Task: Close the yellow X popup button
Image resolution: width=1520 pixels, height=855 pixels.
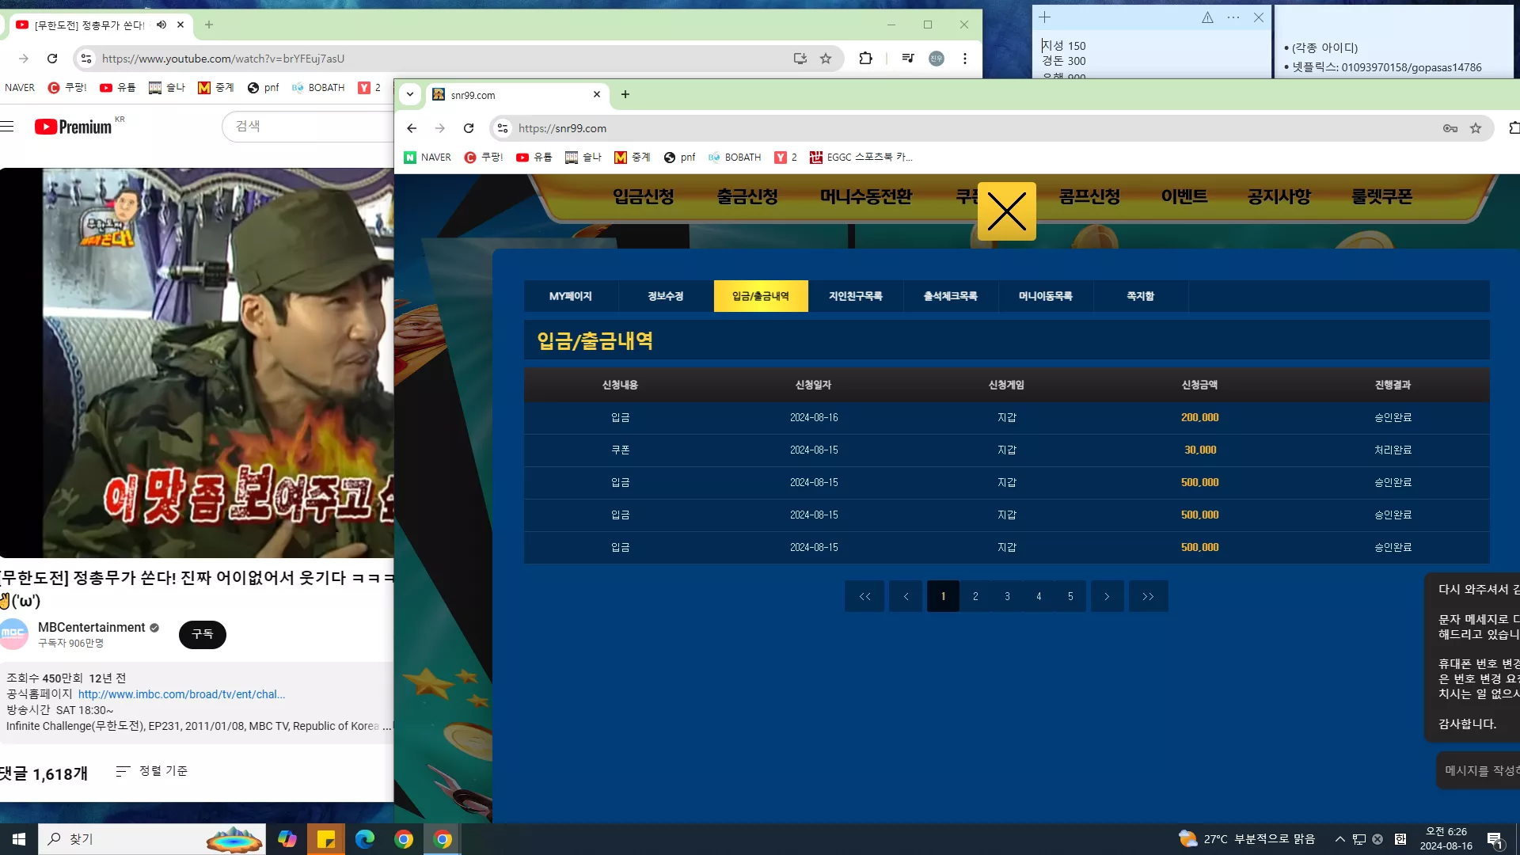Action: pyautogui.click(x=1006, y=211)
